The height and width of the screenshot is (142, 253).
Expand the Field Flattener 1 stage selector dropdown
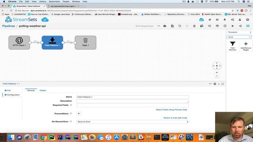coord(11,84)
